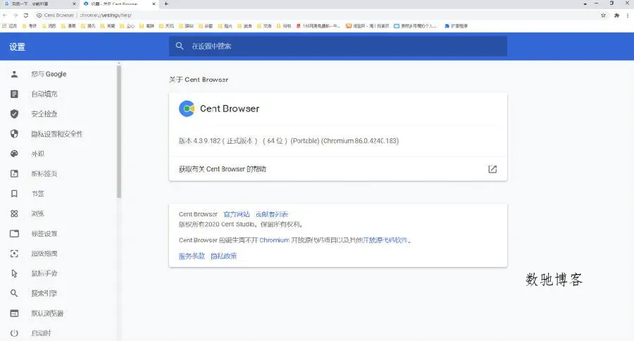The image size is (634, 341).
Task: Close the first browser tab
Action: (x=74, y=4)
